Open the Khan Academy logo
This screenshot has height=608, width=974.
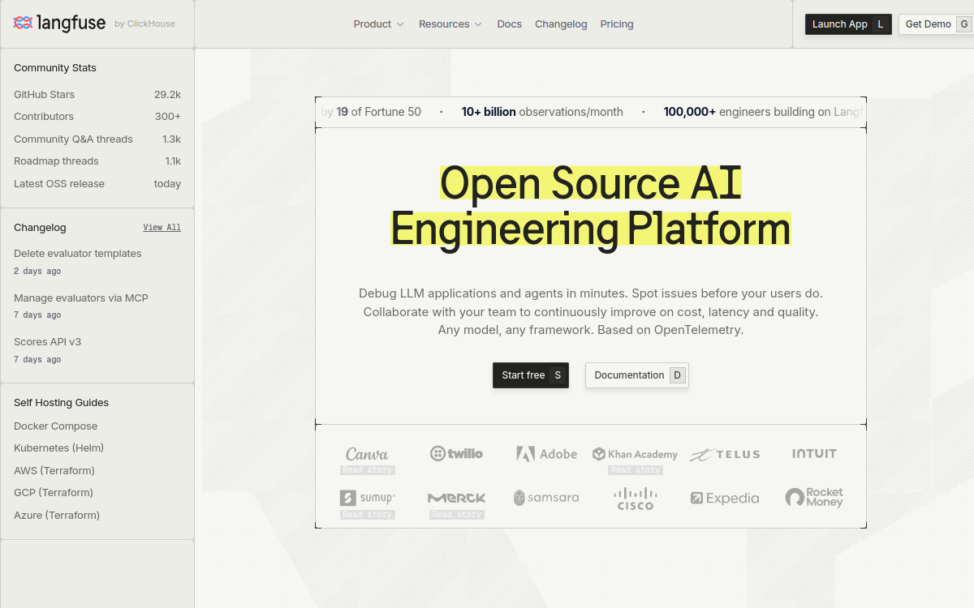pyautogui.click(x=635, y=454)
